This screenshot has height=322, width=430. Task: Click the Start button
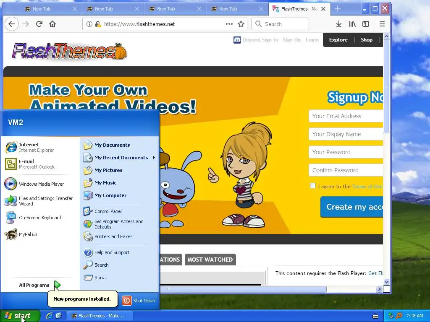20,316
